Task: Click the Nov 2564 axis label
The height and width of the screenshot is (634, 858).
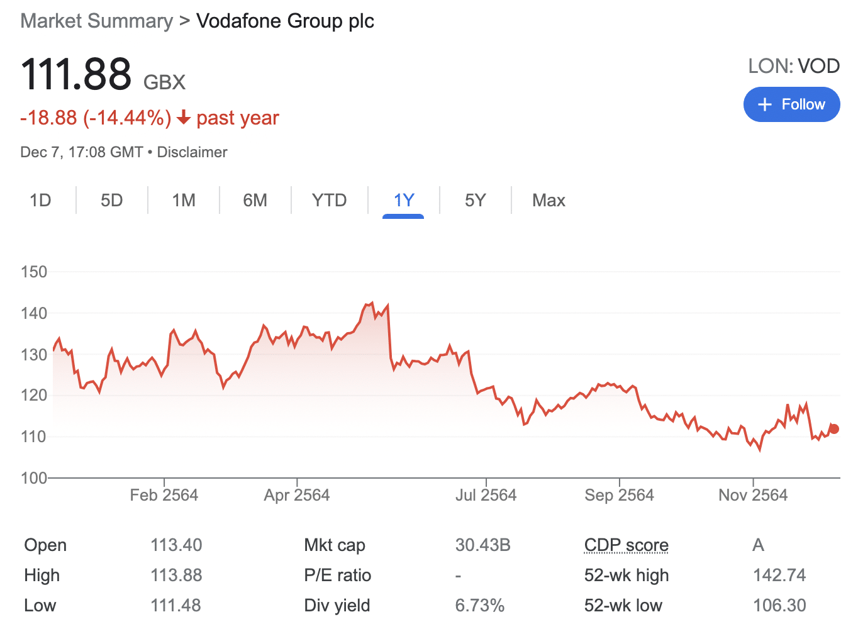Action: pyautogui.click(x=752, y=495)
